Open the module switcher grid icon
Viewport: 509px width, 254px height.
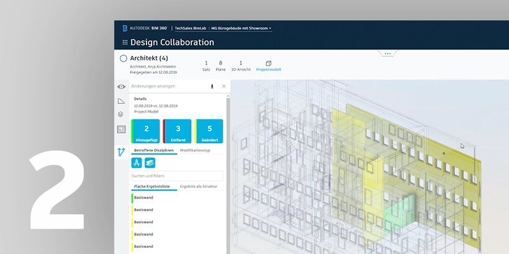(125, 43)
